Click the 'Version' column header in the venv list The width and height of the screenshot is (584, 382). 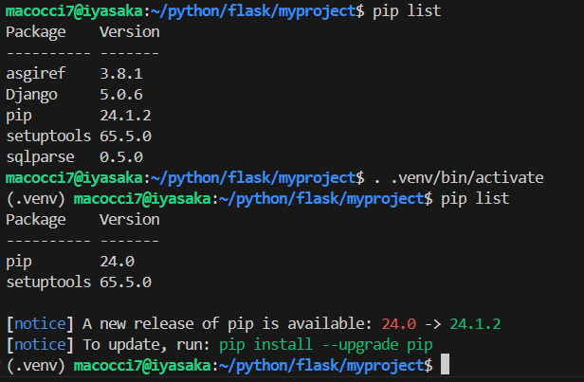[129, 219]
